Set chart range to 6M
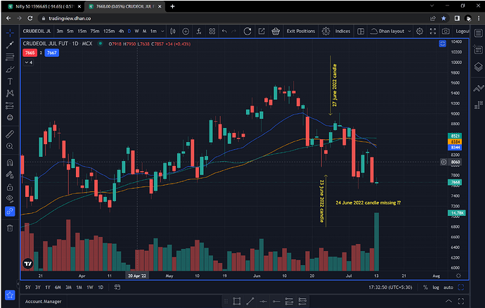 click(x=58, y=287)
